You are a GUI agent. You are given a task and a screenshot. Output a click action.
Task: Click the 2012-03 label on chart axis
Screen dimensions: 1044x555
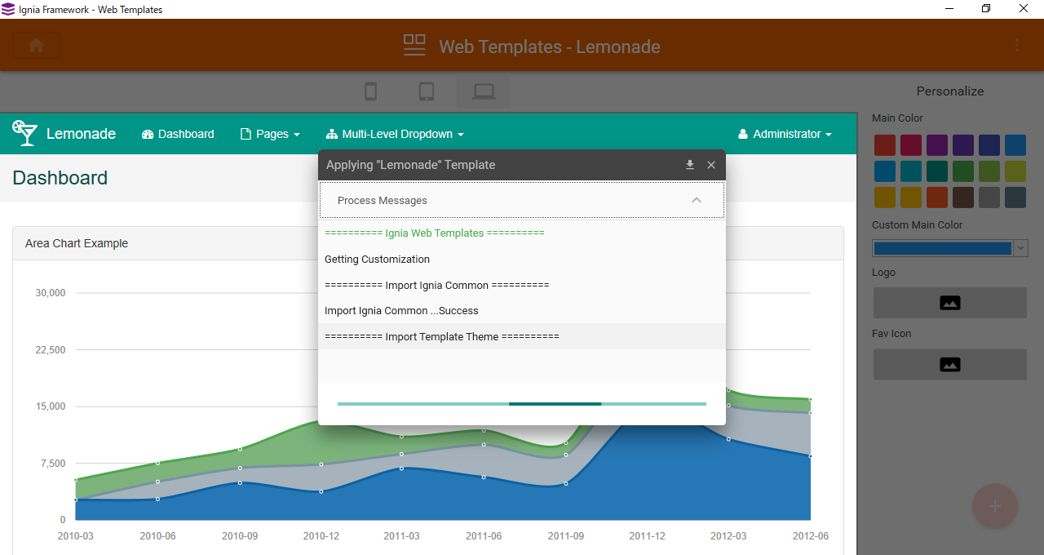[728, 535]
